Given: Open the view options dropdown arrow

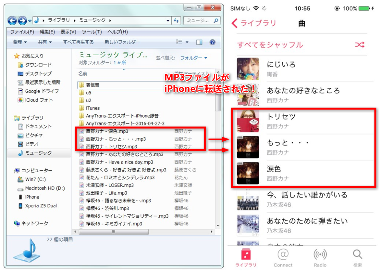Looking at the screenshot, I should [187, 42].
